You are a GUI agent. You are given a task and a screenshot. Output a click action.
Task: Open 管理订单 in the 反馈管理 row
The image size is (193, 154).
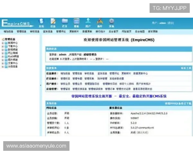point(110,89)
